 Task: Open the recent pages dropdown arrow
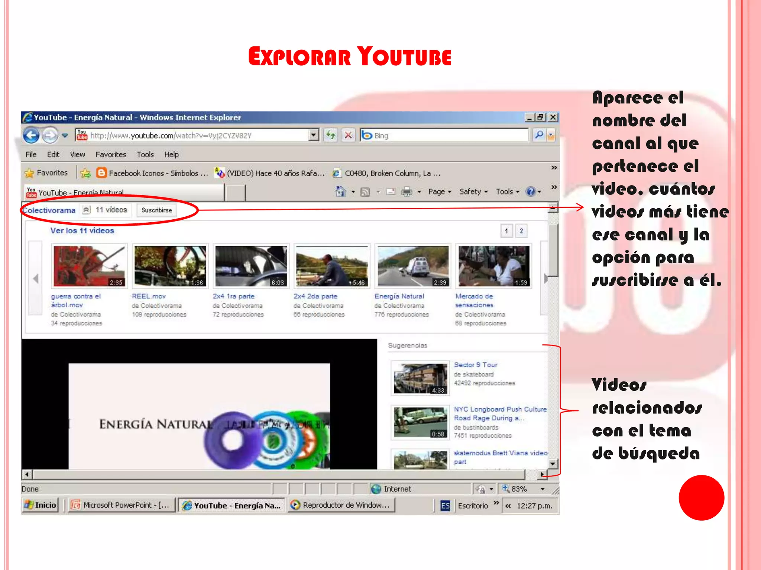click(65, 135)
